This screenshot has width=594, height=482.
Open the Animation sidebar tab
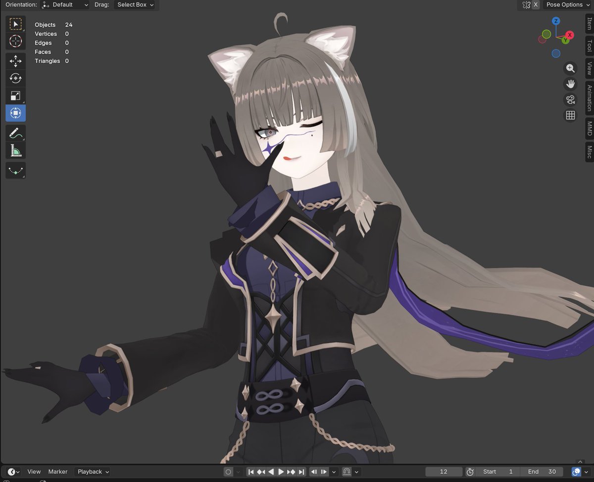tap(589, 98)
